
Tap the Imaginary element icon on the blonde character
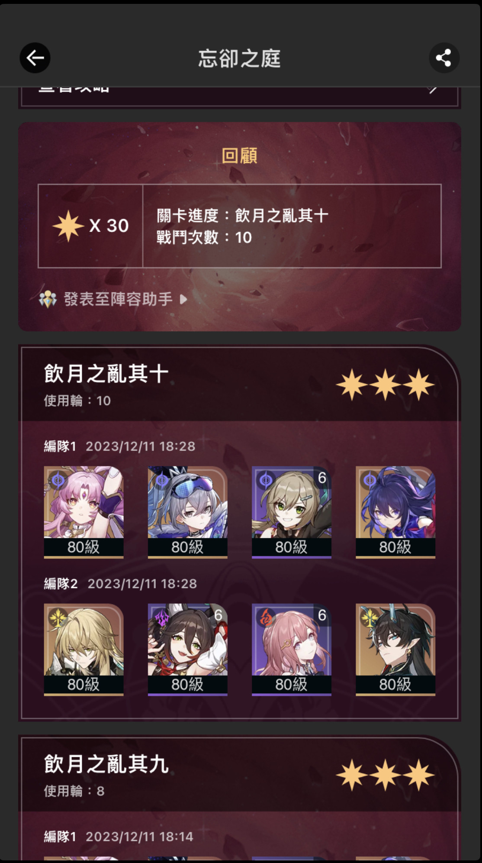coord(58,618)
